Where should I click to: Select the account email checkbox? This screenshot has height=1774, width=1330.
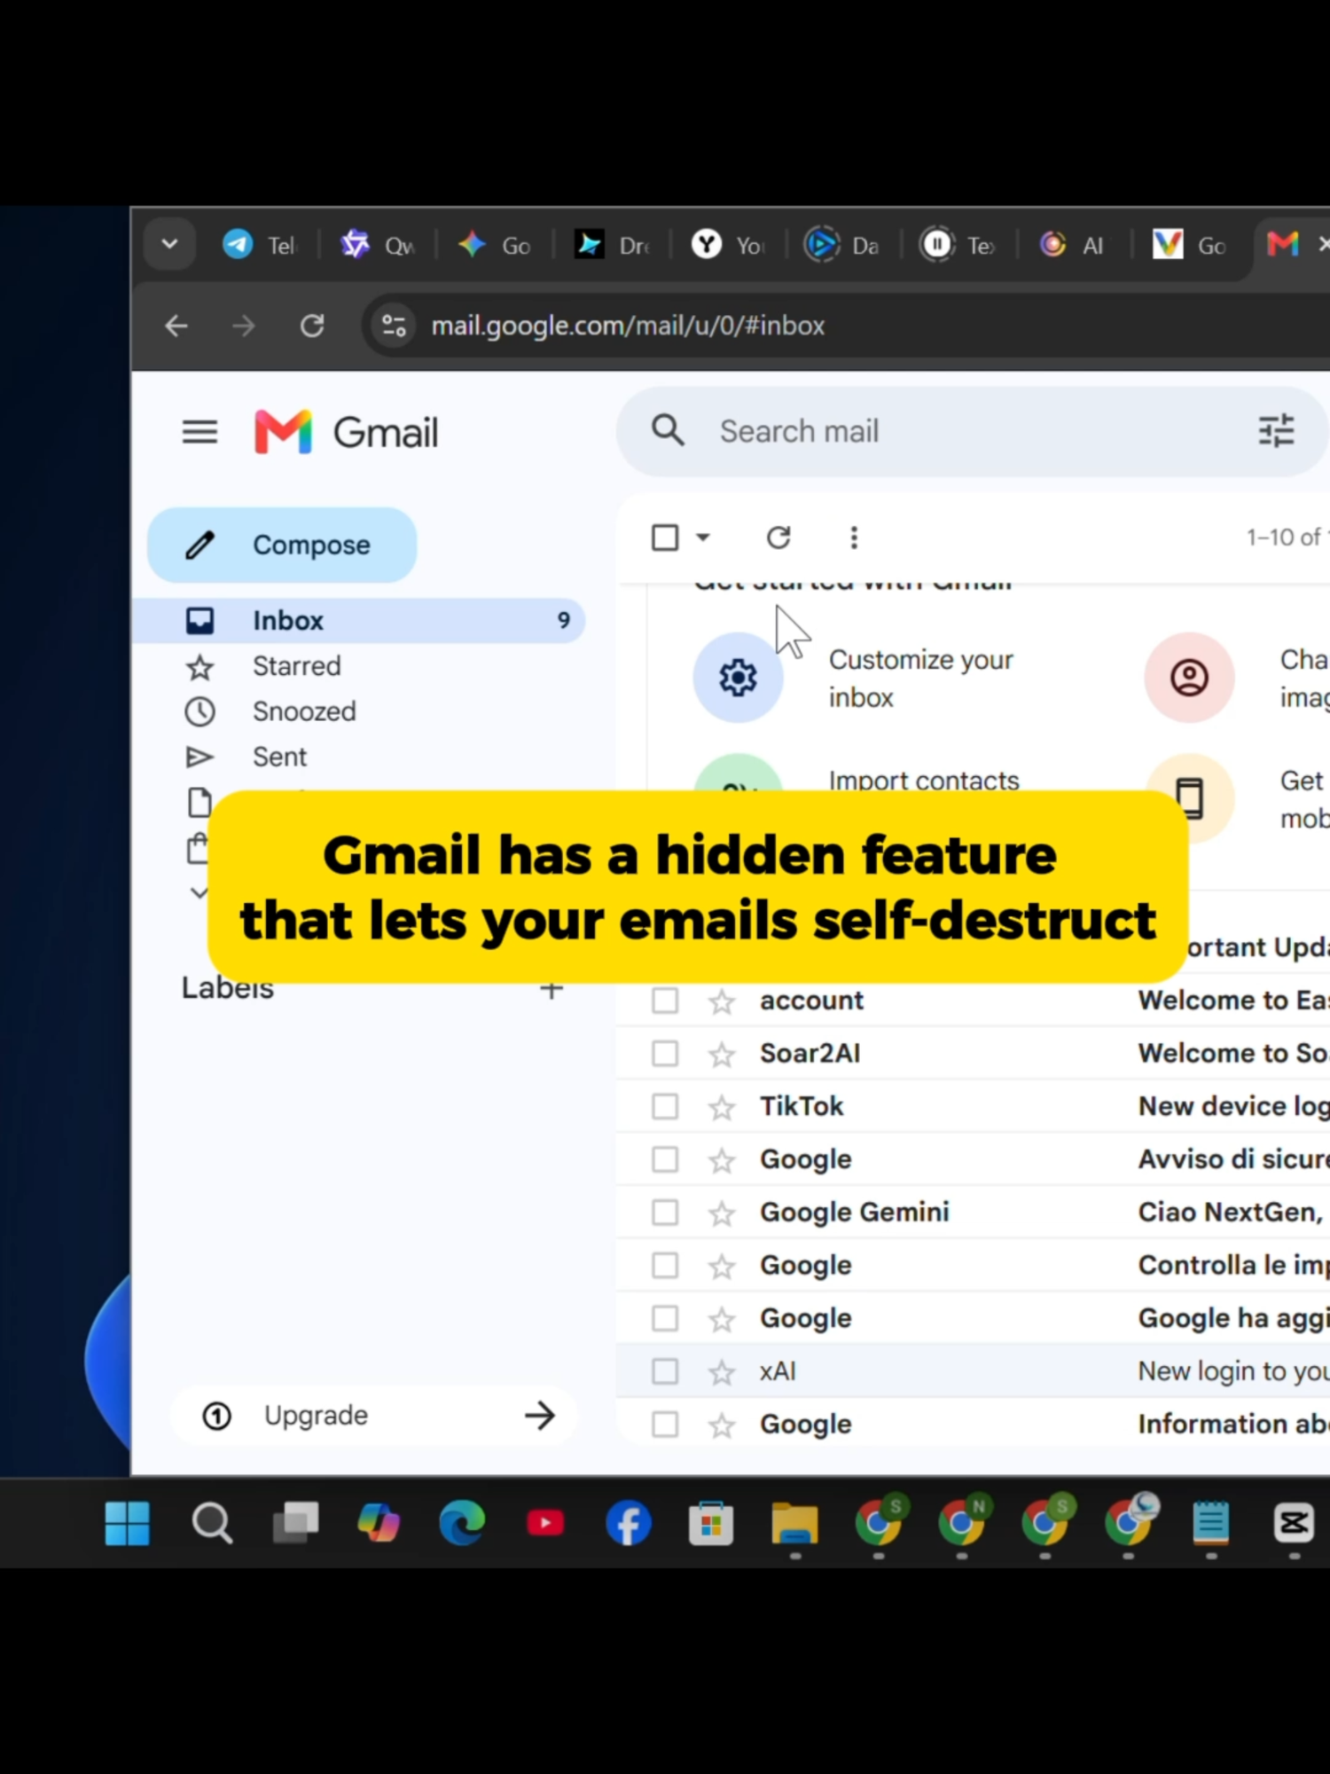665,1001
